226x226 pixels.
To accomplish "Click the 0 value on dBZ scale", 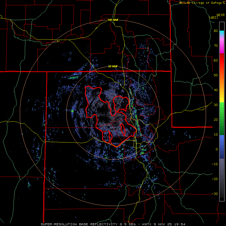I will click(x=217, y=149).
